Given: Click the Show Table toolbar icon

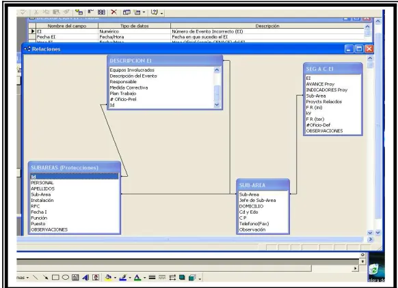Looking at the screenshot, I should point(79,12).
